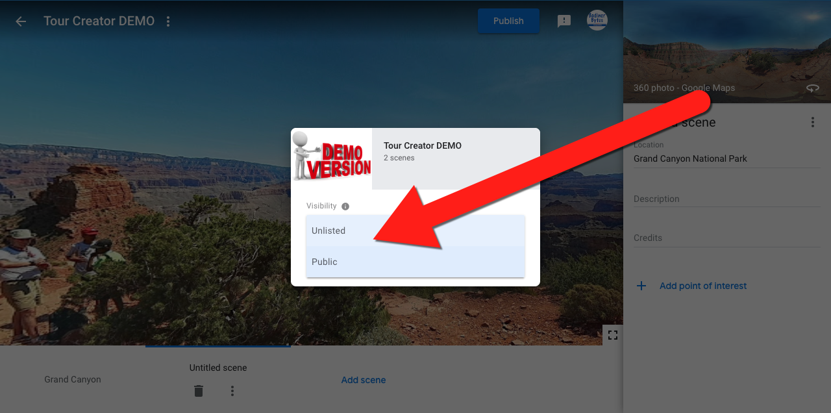Delete the Untitled scene with trash icon
The width and height of the screenshot is (831, 413).
tap(199, 391)
